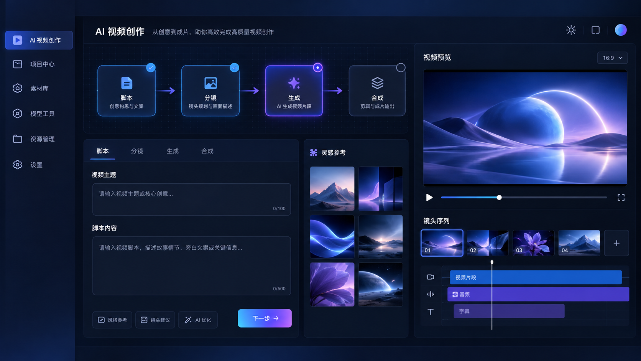641x361 pixels.
Task: Select the 分镜 workflow step card
Action: pos(210,91)
